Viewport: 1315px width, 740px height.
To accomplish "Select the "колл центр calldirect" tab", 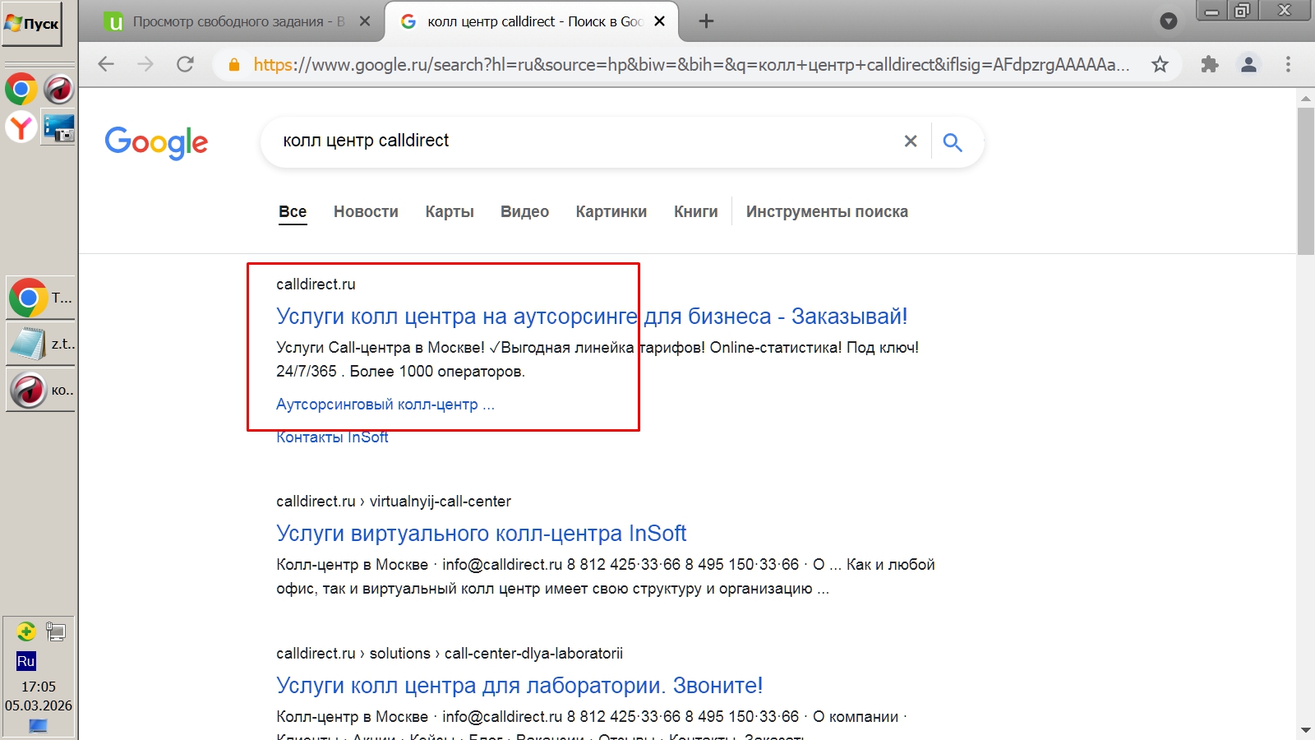I will [x=533, y=21].
